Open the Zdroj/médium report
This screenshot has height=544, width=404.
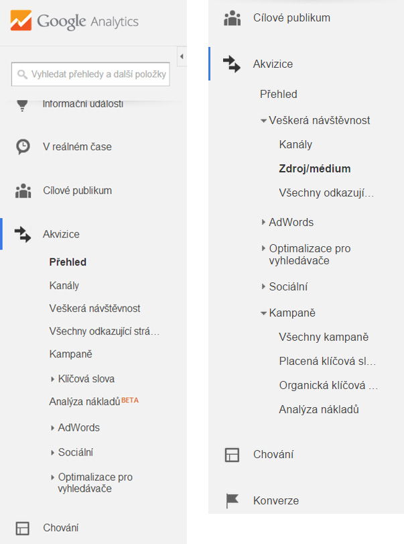click(x=314, y=169)
